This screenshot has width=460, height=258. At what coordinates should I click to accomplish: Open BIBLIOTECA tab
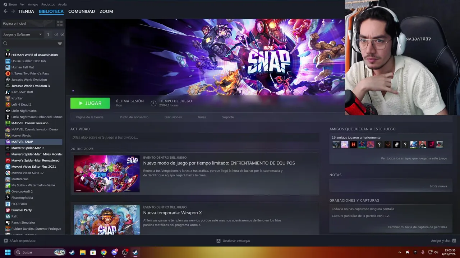(x=51, y=11)
